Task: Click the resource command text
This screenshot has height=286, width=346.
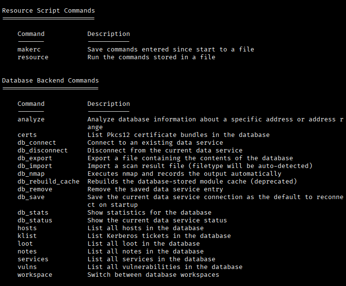Action: tap(33, 57)
